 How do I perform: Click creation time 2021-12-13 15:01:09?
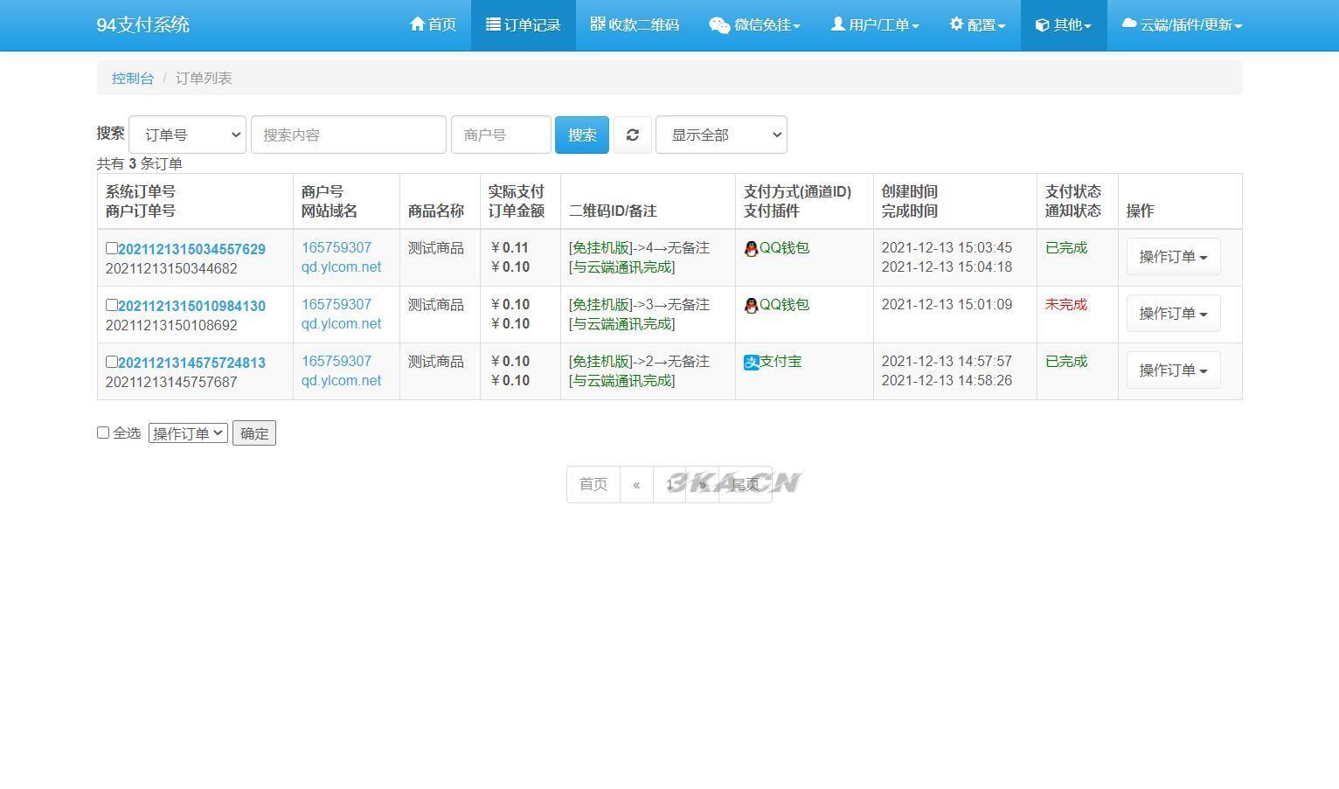(947, 305)
